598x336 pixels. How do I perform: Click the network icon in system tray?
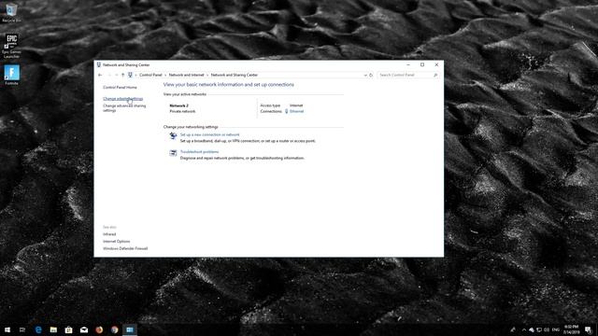(x=539, y=329)
